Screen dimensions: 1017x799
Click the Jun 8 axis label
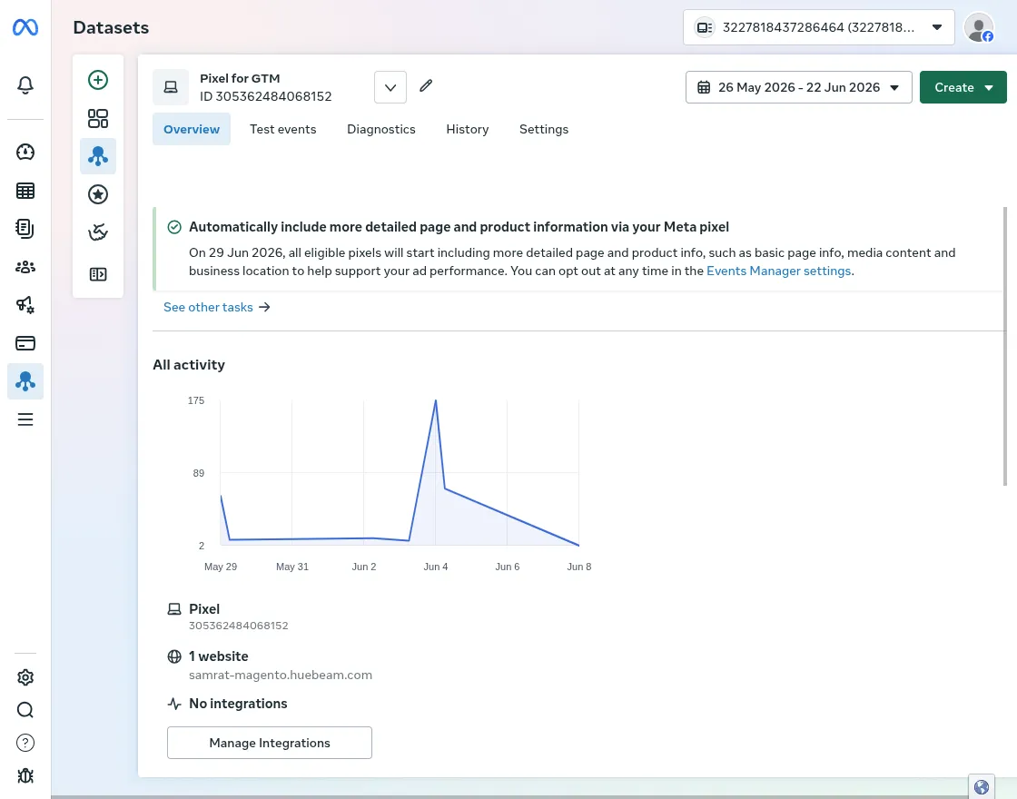point(579,567)
